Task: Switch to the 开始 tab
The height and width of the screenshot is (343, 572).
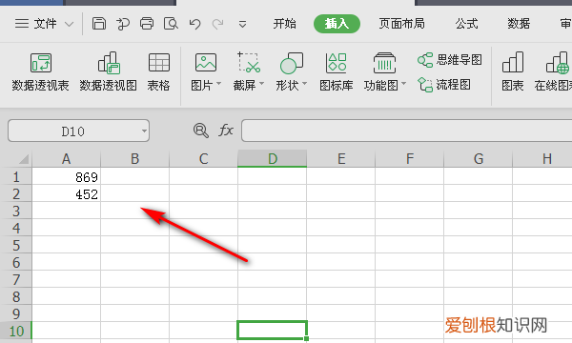Action: (x=284, y=24)
